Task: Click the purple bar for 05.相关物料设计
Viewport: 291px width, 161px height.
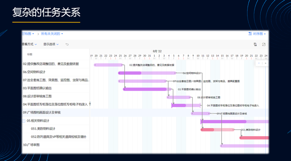Action: (x=235, y=122)
